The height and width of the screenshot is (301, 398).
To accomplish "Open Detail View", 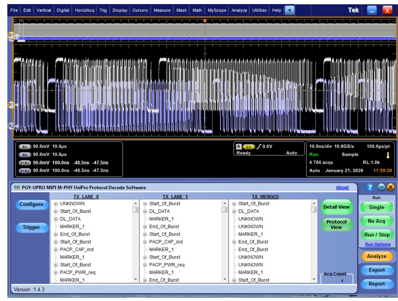I will (336, 207).
